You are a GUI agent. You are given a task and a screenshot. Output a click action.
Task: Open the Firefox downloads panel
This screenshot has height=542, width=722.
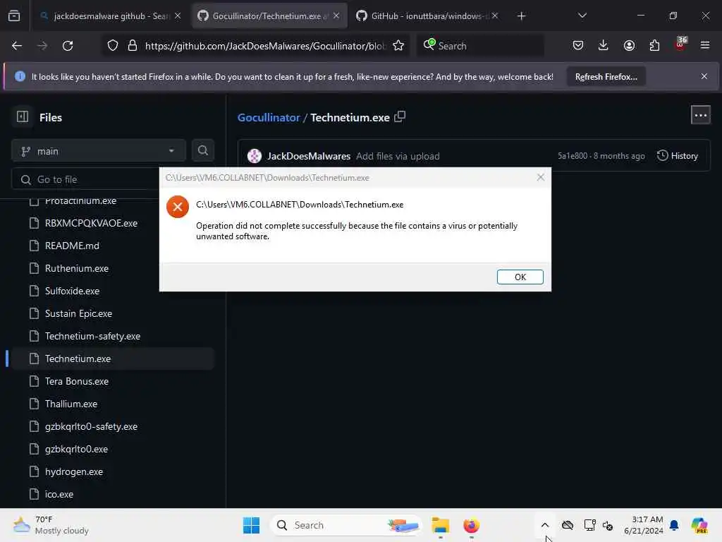604,45
